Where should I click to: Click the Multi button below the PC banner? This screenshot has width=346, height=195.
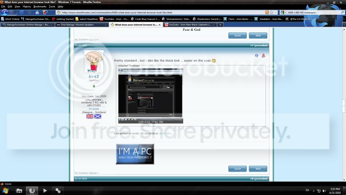[258, 169]
